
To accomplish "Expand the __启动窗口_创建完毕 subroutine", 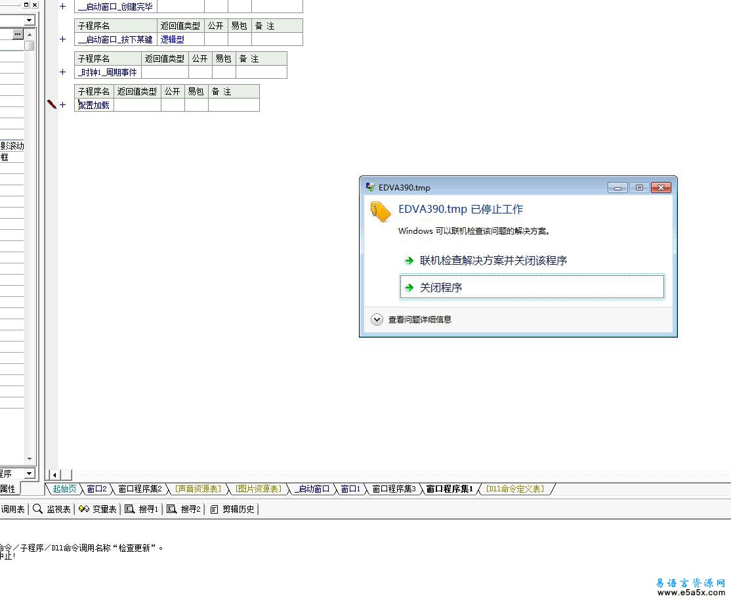I will 63,7.
